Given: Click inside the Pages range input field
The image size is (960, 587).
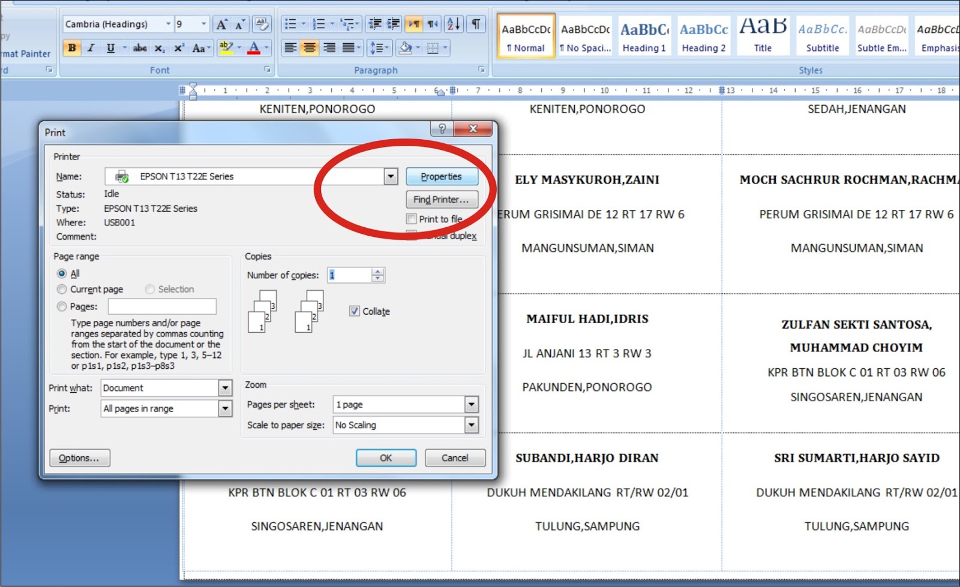Looking at the screenshot, I should coord(161,306).
